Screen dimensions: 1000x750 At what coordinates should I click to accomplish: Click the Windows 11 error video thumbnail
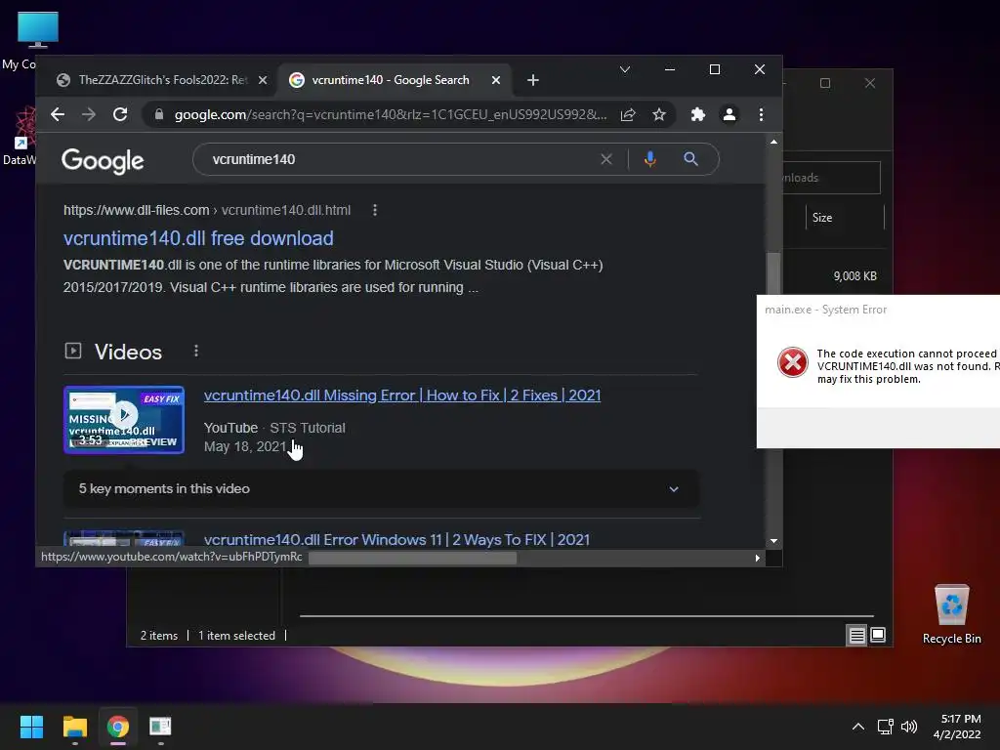tap(124, 538)
